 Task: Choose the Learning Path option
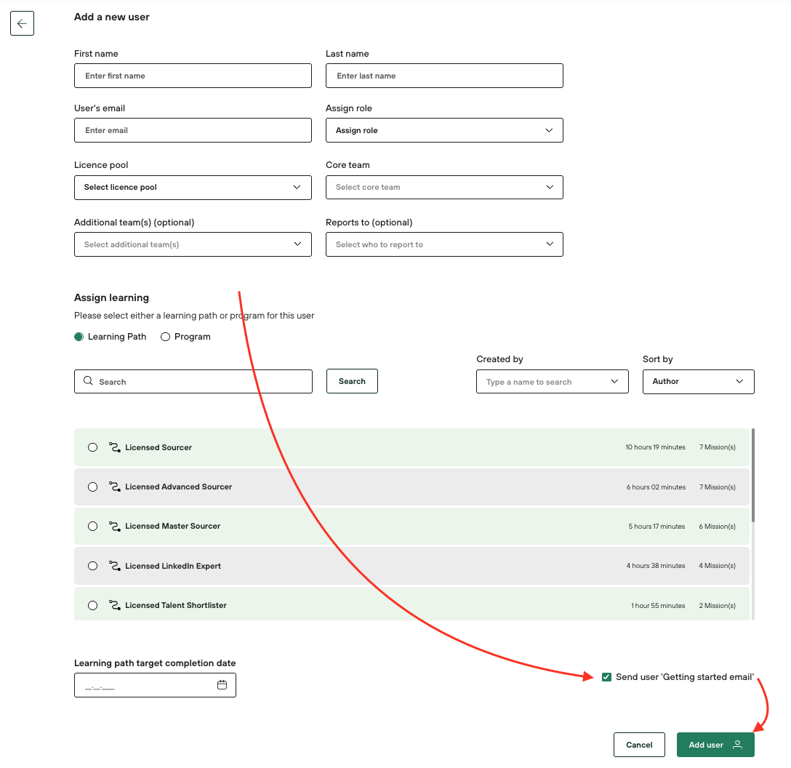[x=79, y=337]
